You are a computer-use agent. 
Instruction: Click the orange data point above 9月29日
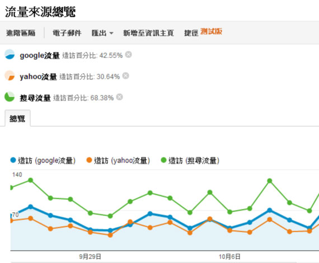click(90, 232)
